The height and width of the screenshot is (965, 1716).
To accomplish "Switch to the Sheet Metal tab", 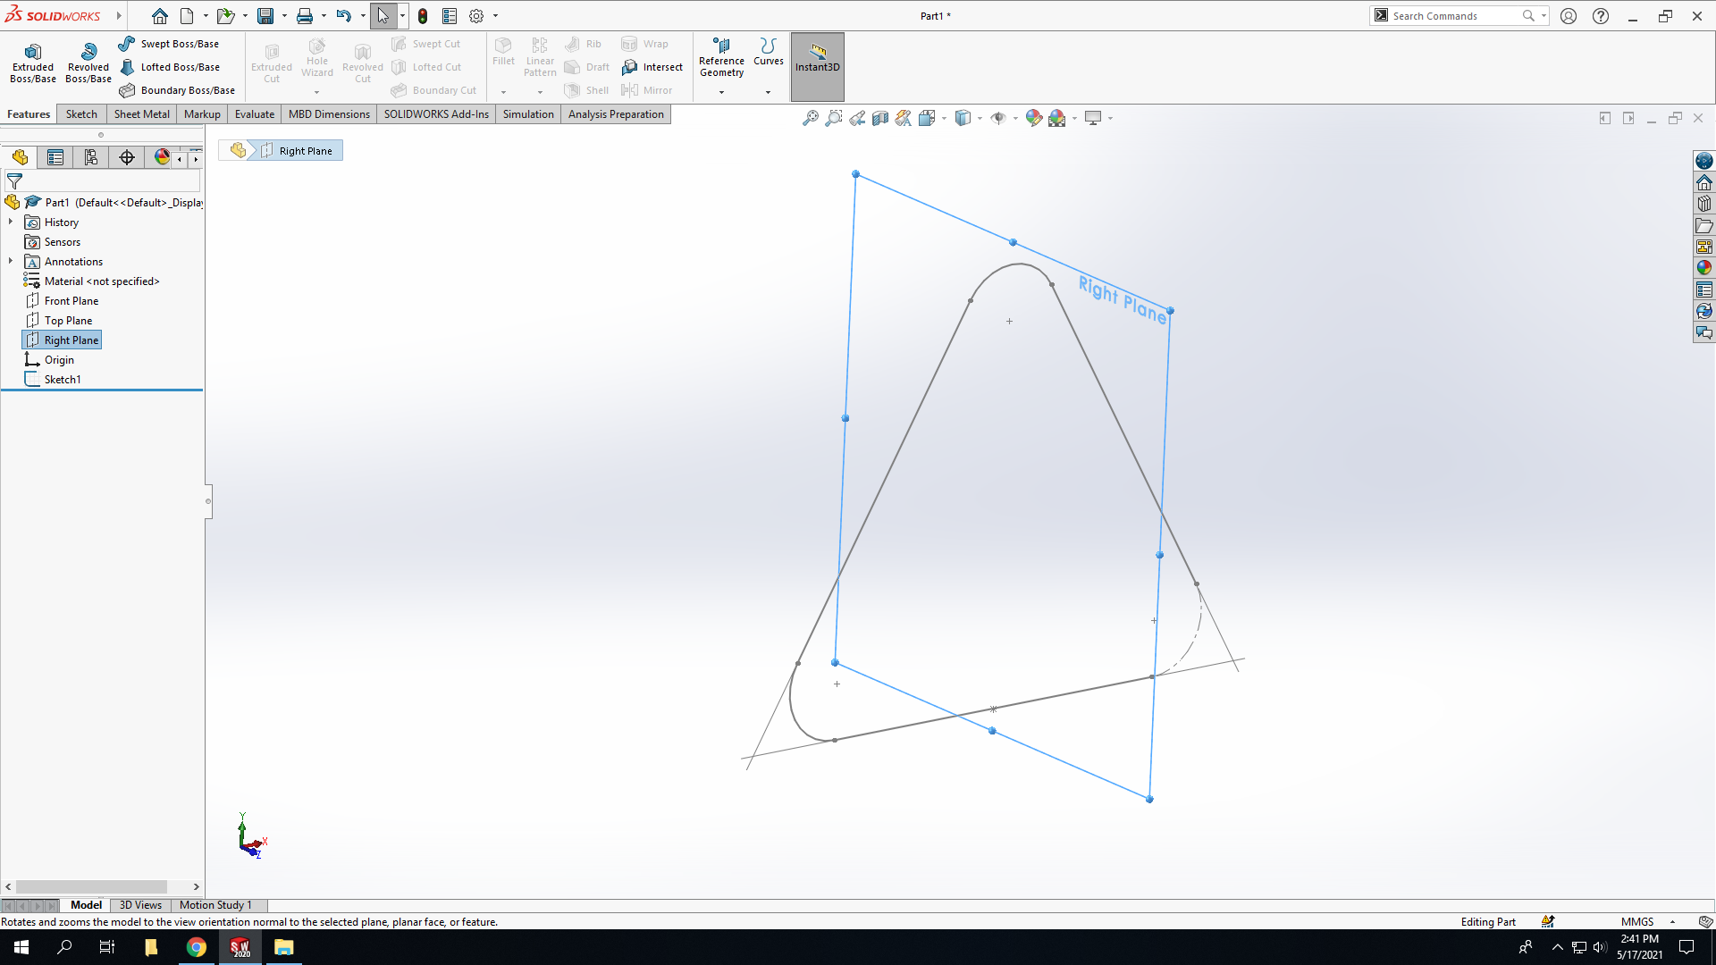I will (x=141, y=114).
